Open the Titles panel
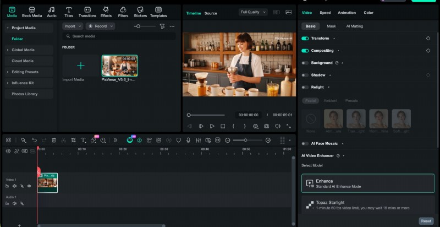Image resolution: width=440 pixels, height=227 pixels. click(69, 12)
